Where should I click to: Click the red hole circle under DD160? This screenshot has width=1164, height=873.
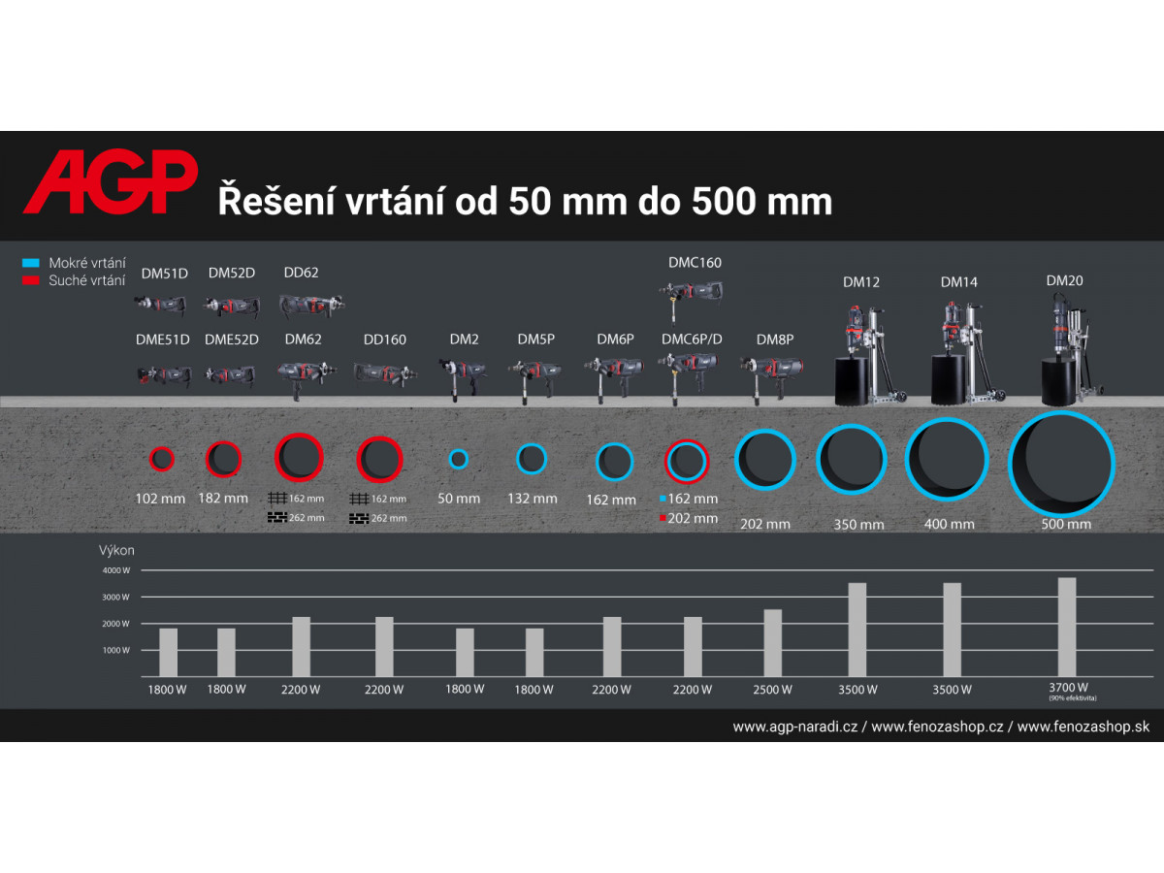[379, 459]
